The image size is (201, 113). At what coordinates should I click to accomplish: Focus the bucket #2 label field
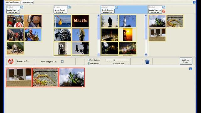(x=61, y=7)
